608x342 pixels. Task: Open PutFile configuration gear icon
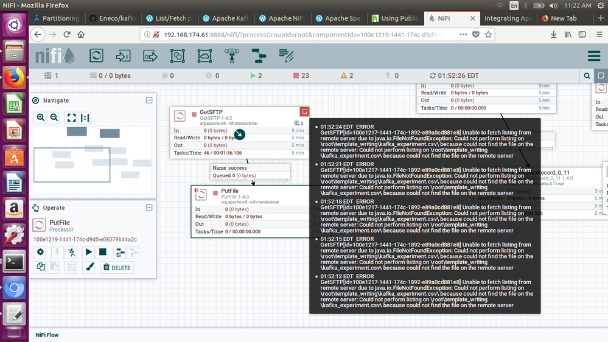pyautogui.click(x=40, y=252)
